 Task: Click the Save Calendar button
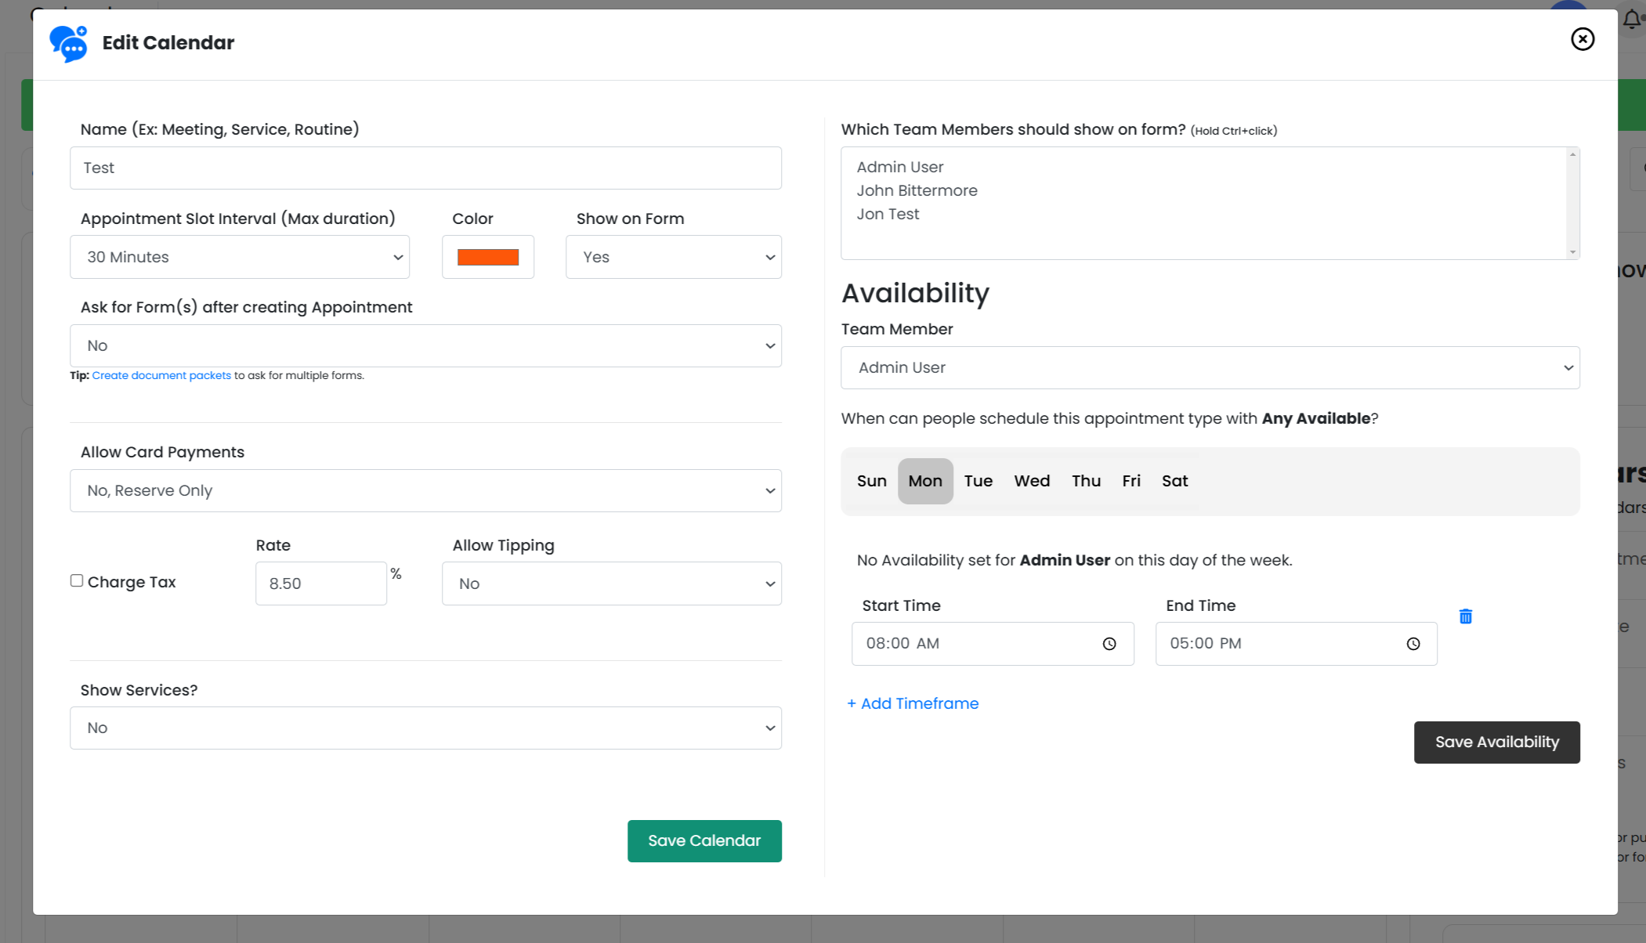[x=704, y=840]
